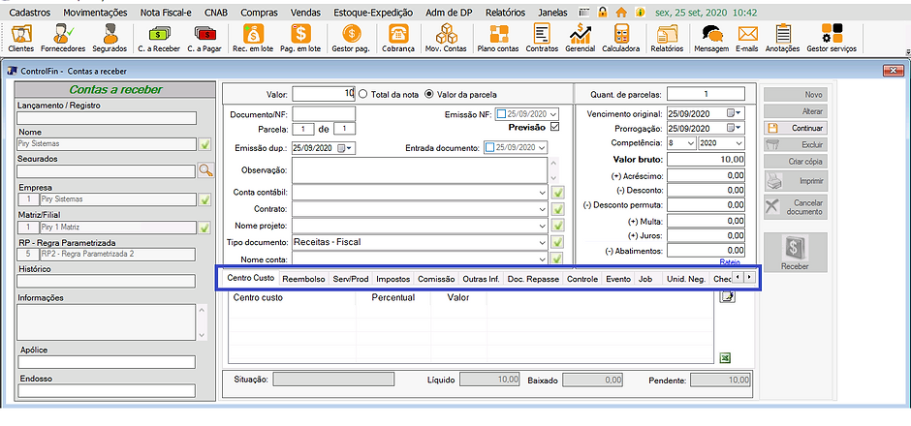The image size is (911, 426).
Task: Click green check beside Conta contábil
Action: click(x=558, y=193)
